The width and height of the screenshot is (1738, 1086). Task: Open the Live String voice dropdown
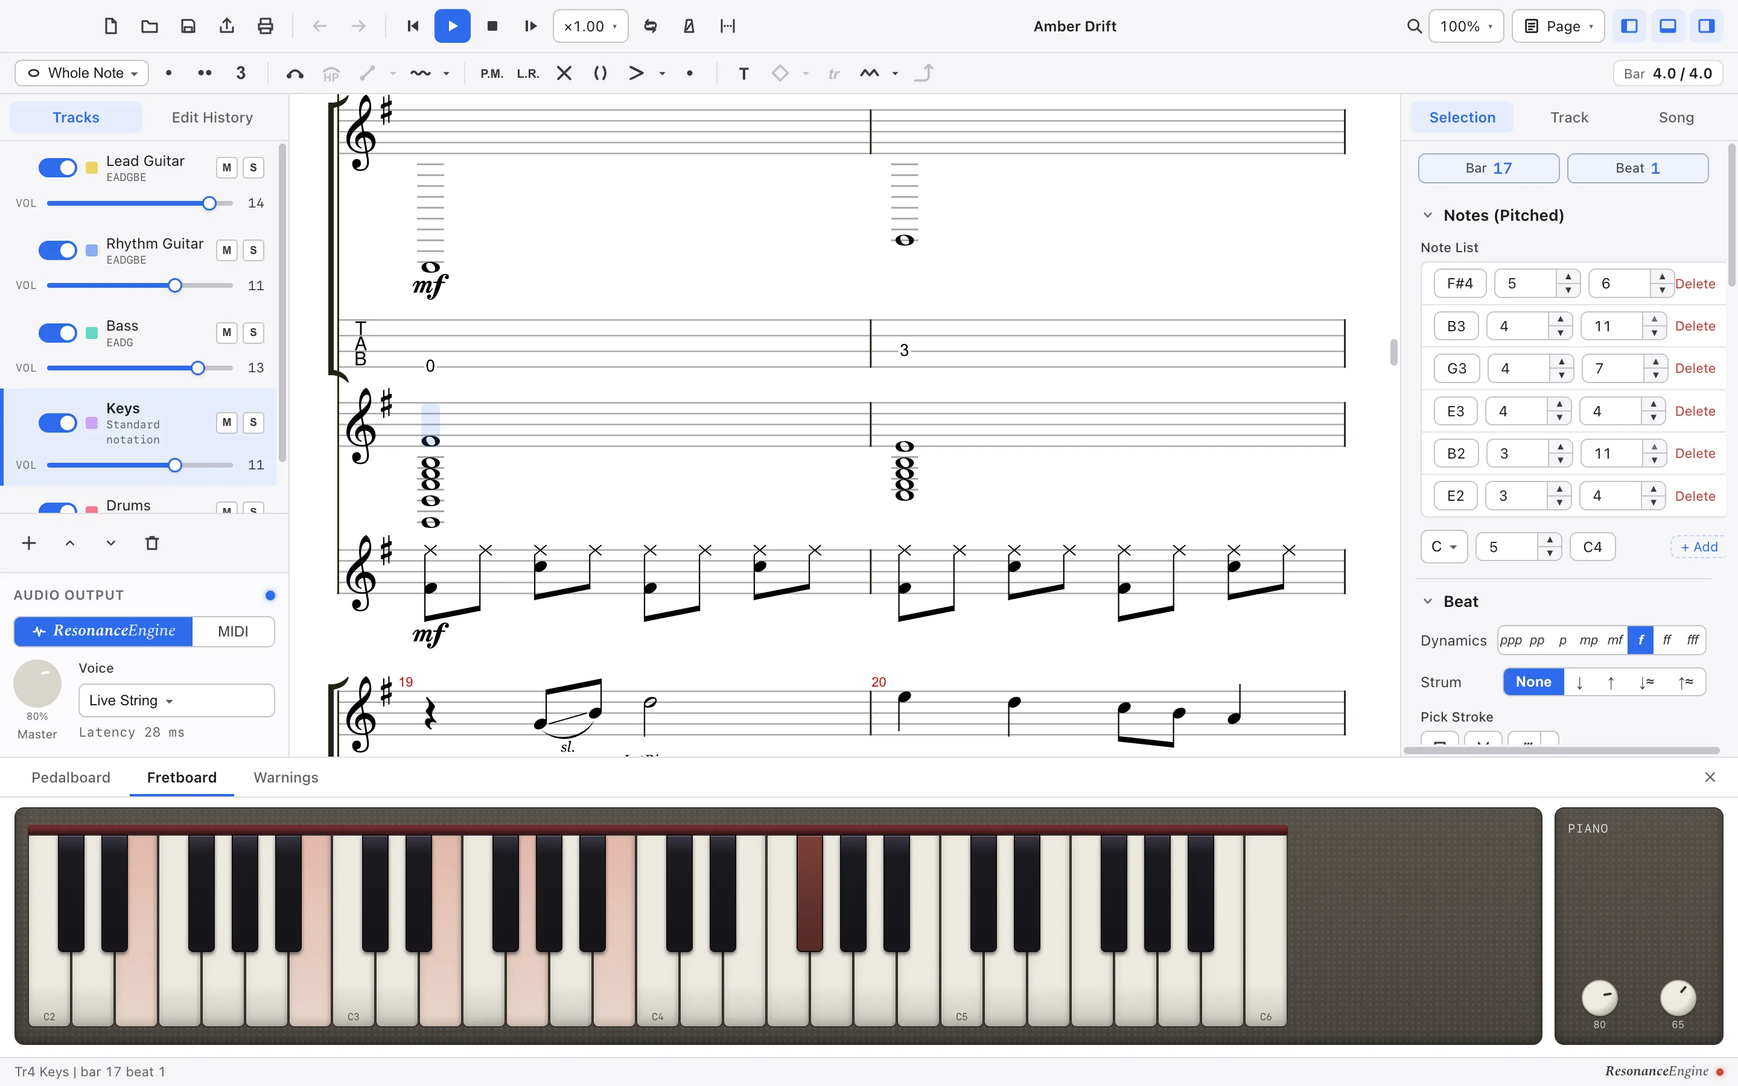(x=177, y=700)
